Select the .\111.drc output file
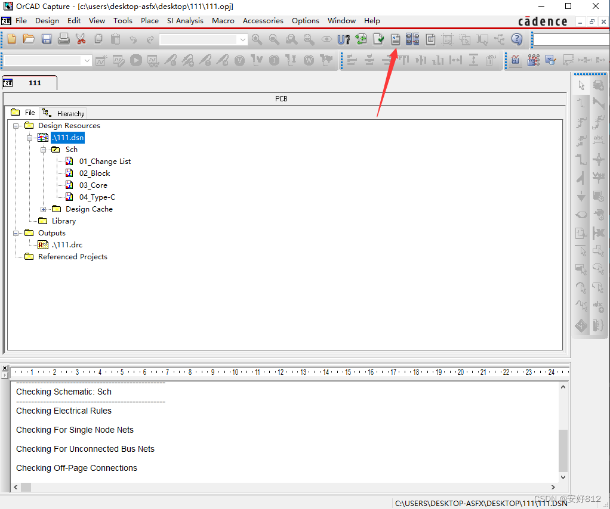Screen dimensions: 610x509 point(67,245)
